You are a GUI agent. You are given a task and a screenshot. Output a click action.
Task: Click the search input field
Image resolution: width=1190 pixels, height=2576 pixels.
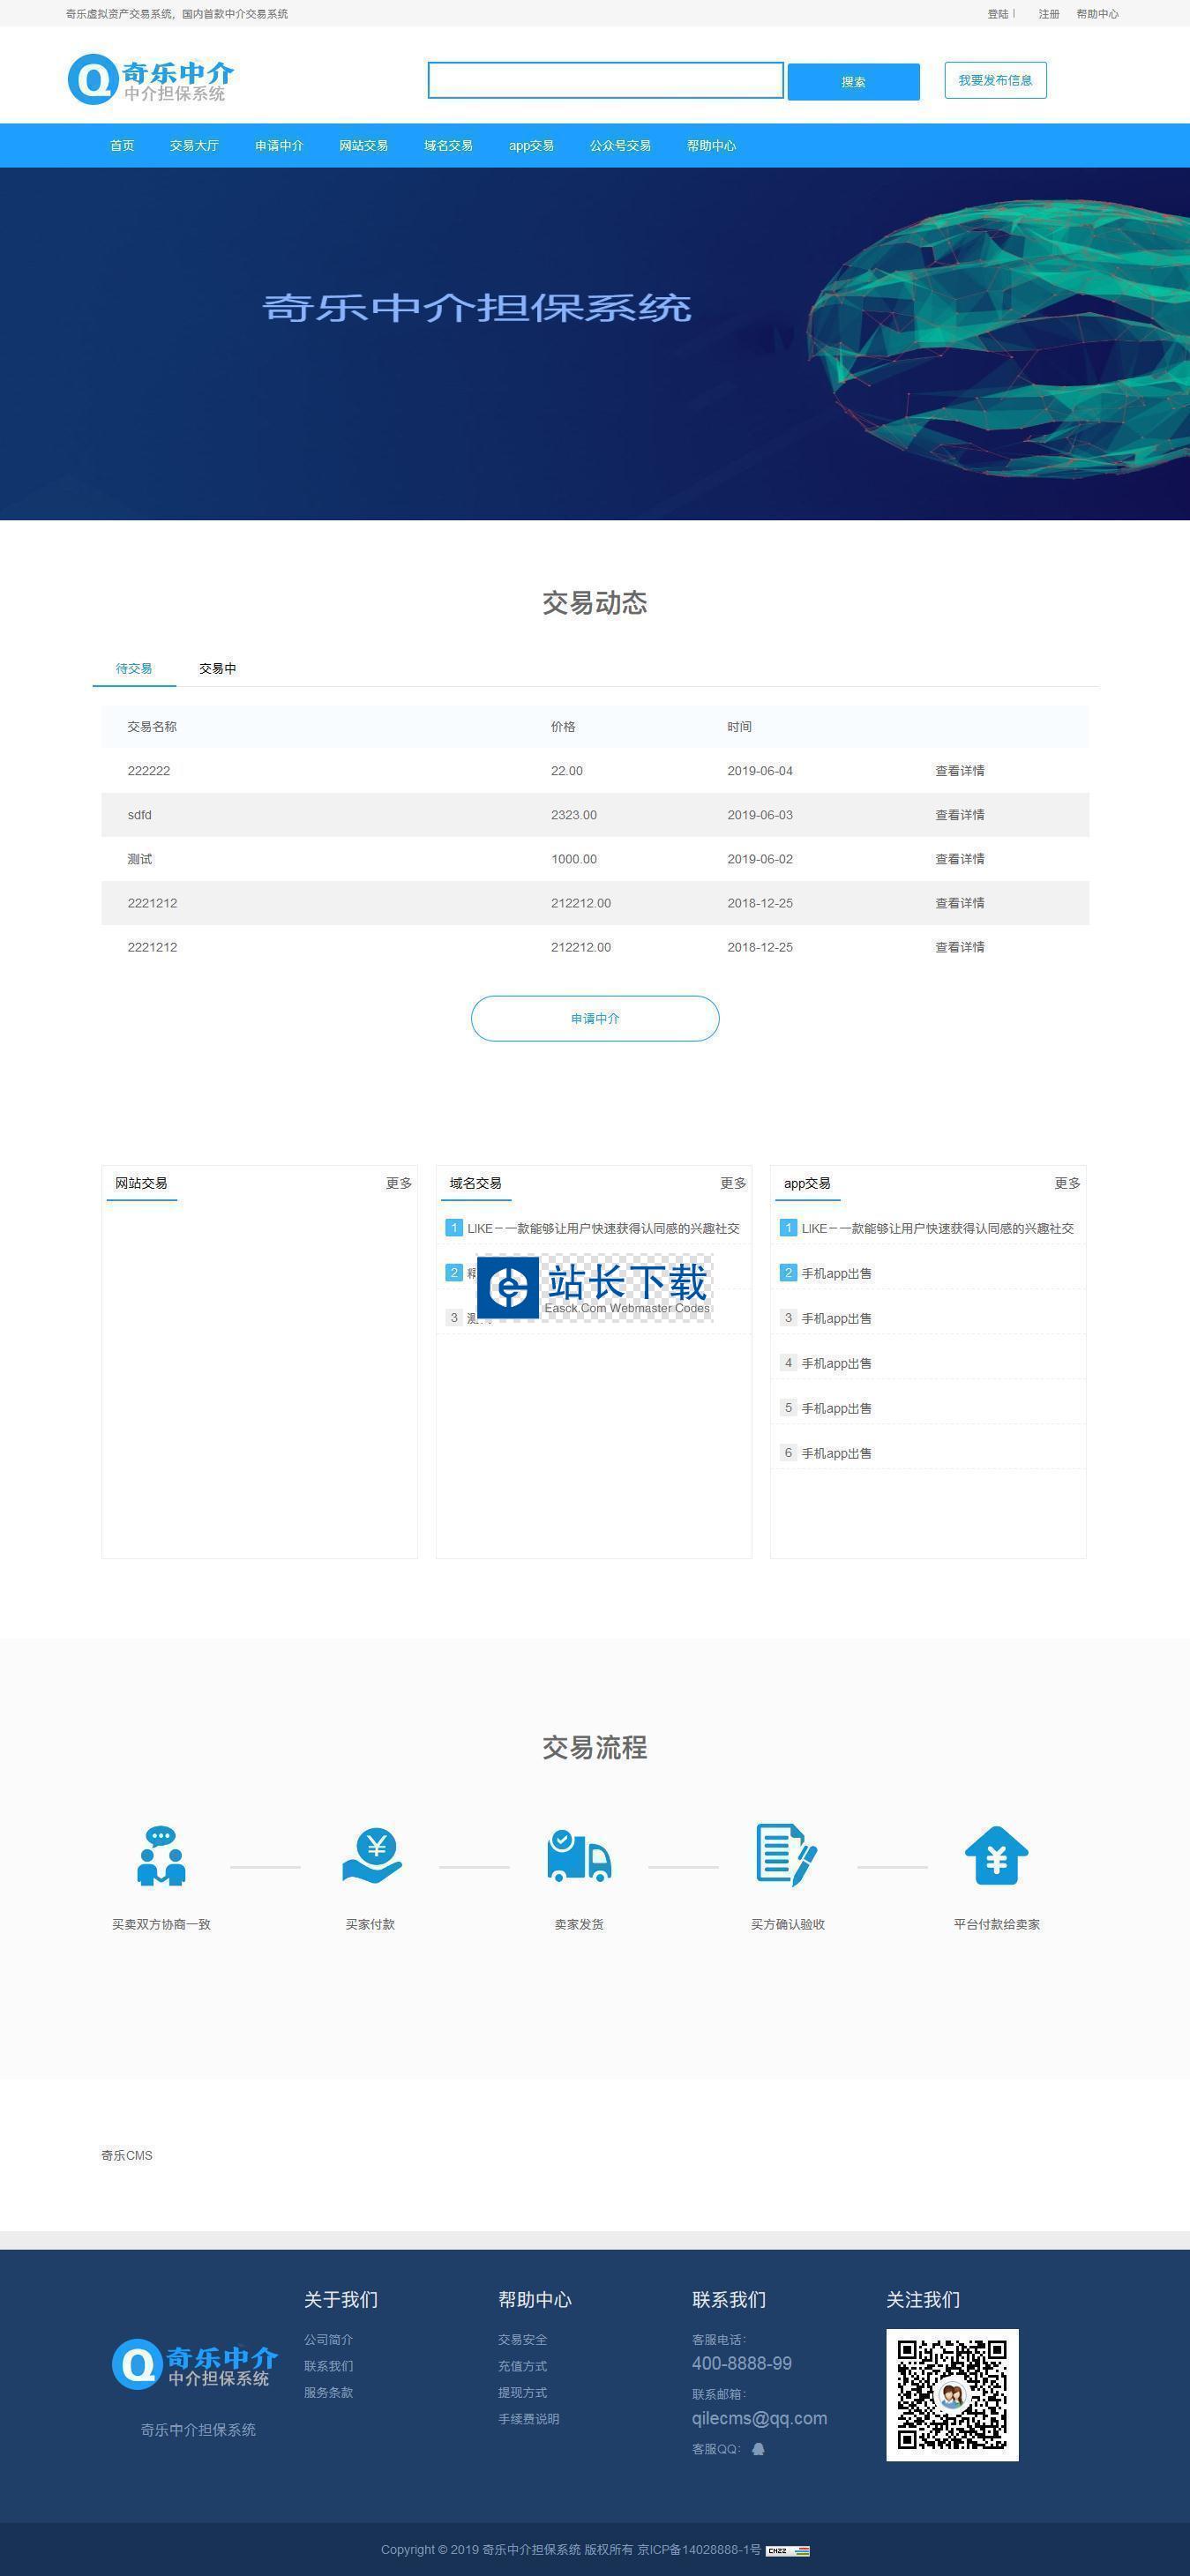tap(605, 81)
